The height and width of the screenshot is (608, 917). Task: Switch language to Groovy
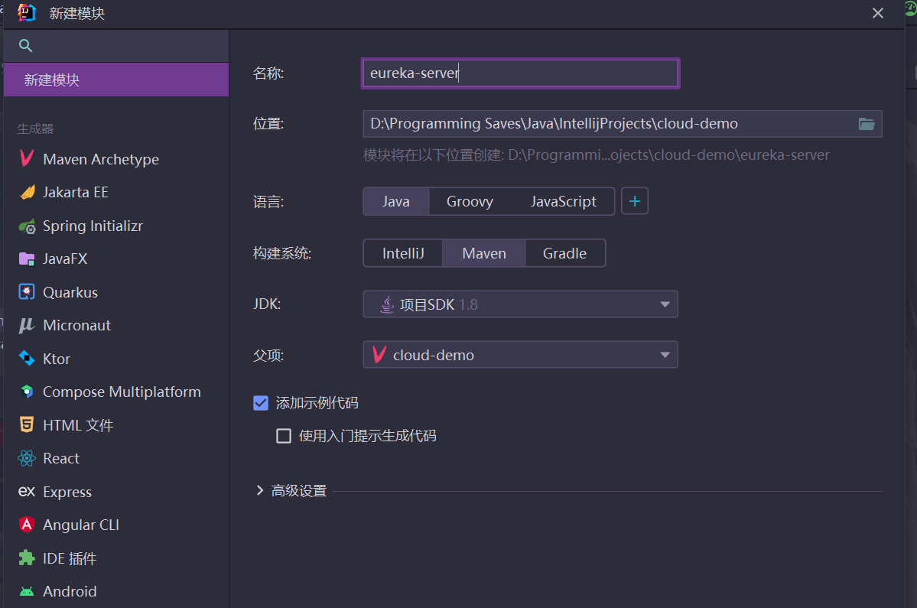click(470, 202)
